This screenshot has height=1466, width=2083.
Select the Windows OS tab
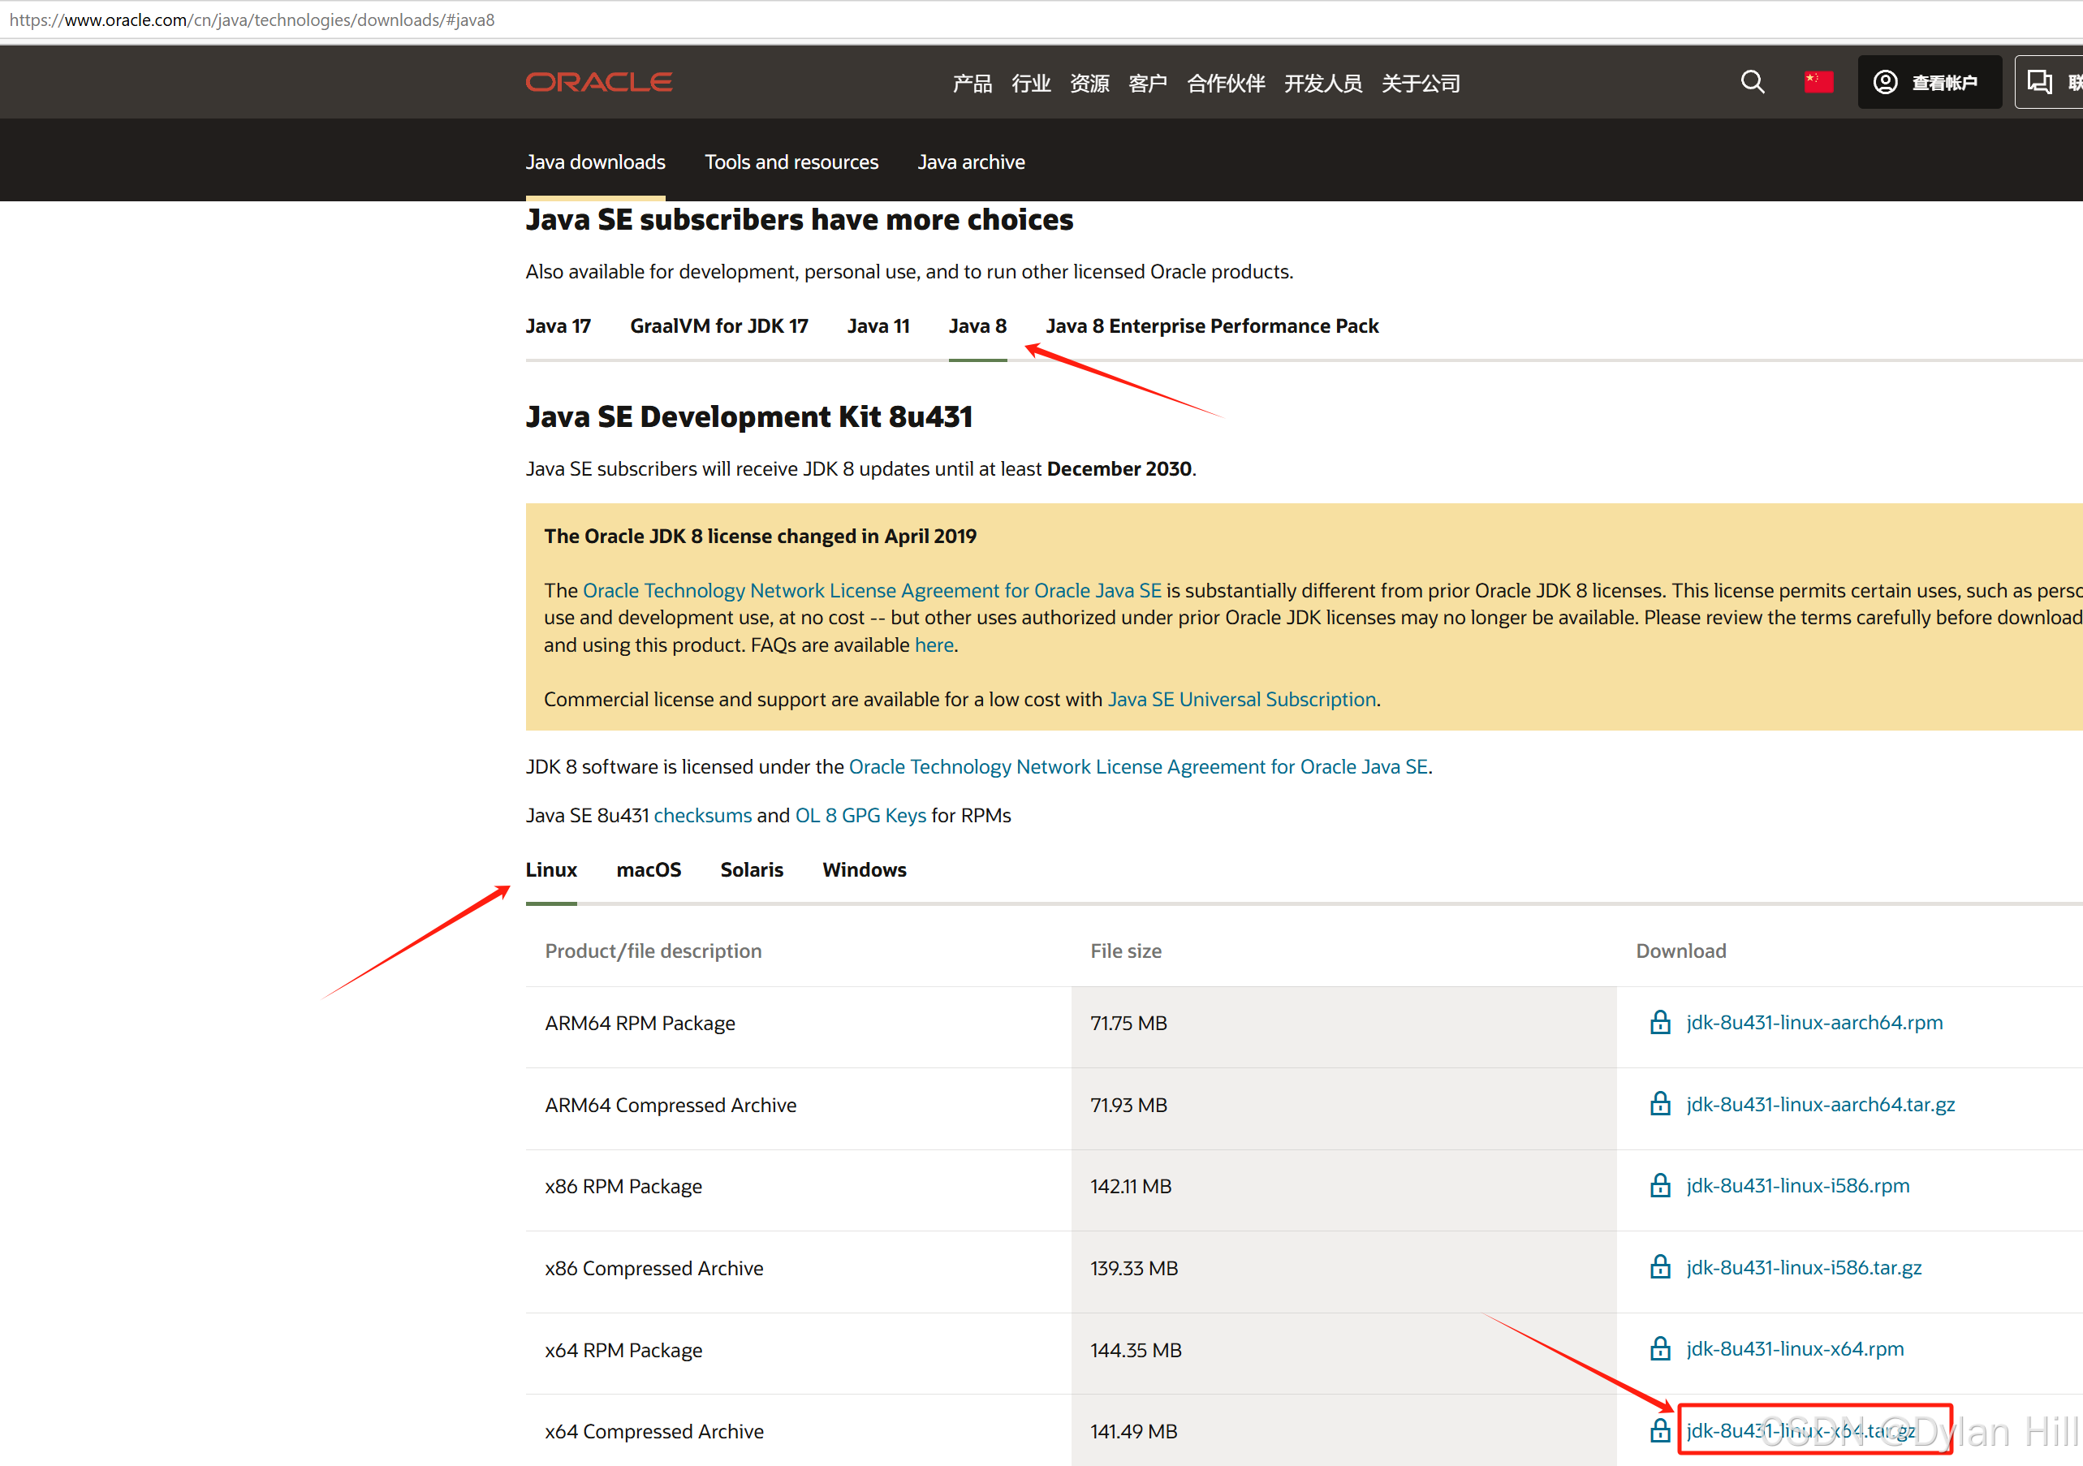click(x=864, y=869)
